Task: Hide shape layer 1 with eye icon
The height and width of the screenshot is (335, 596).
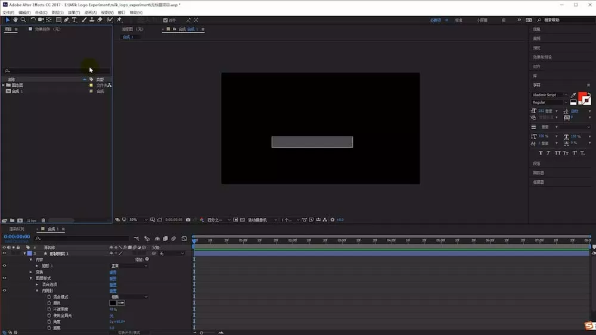Action: [x=4, y=253]
